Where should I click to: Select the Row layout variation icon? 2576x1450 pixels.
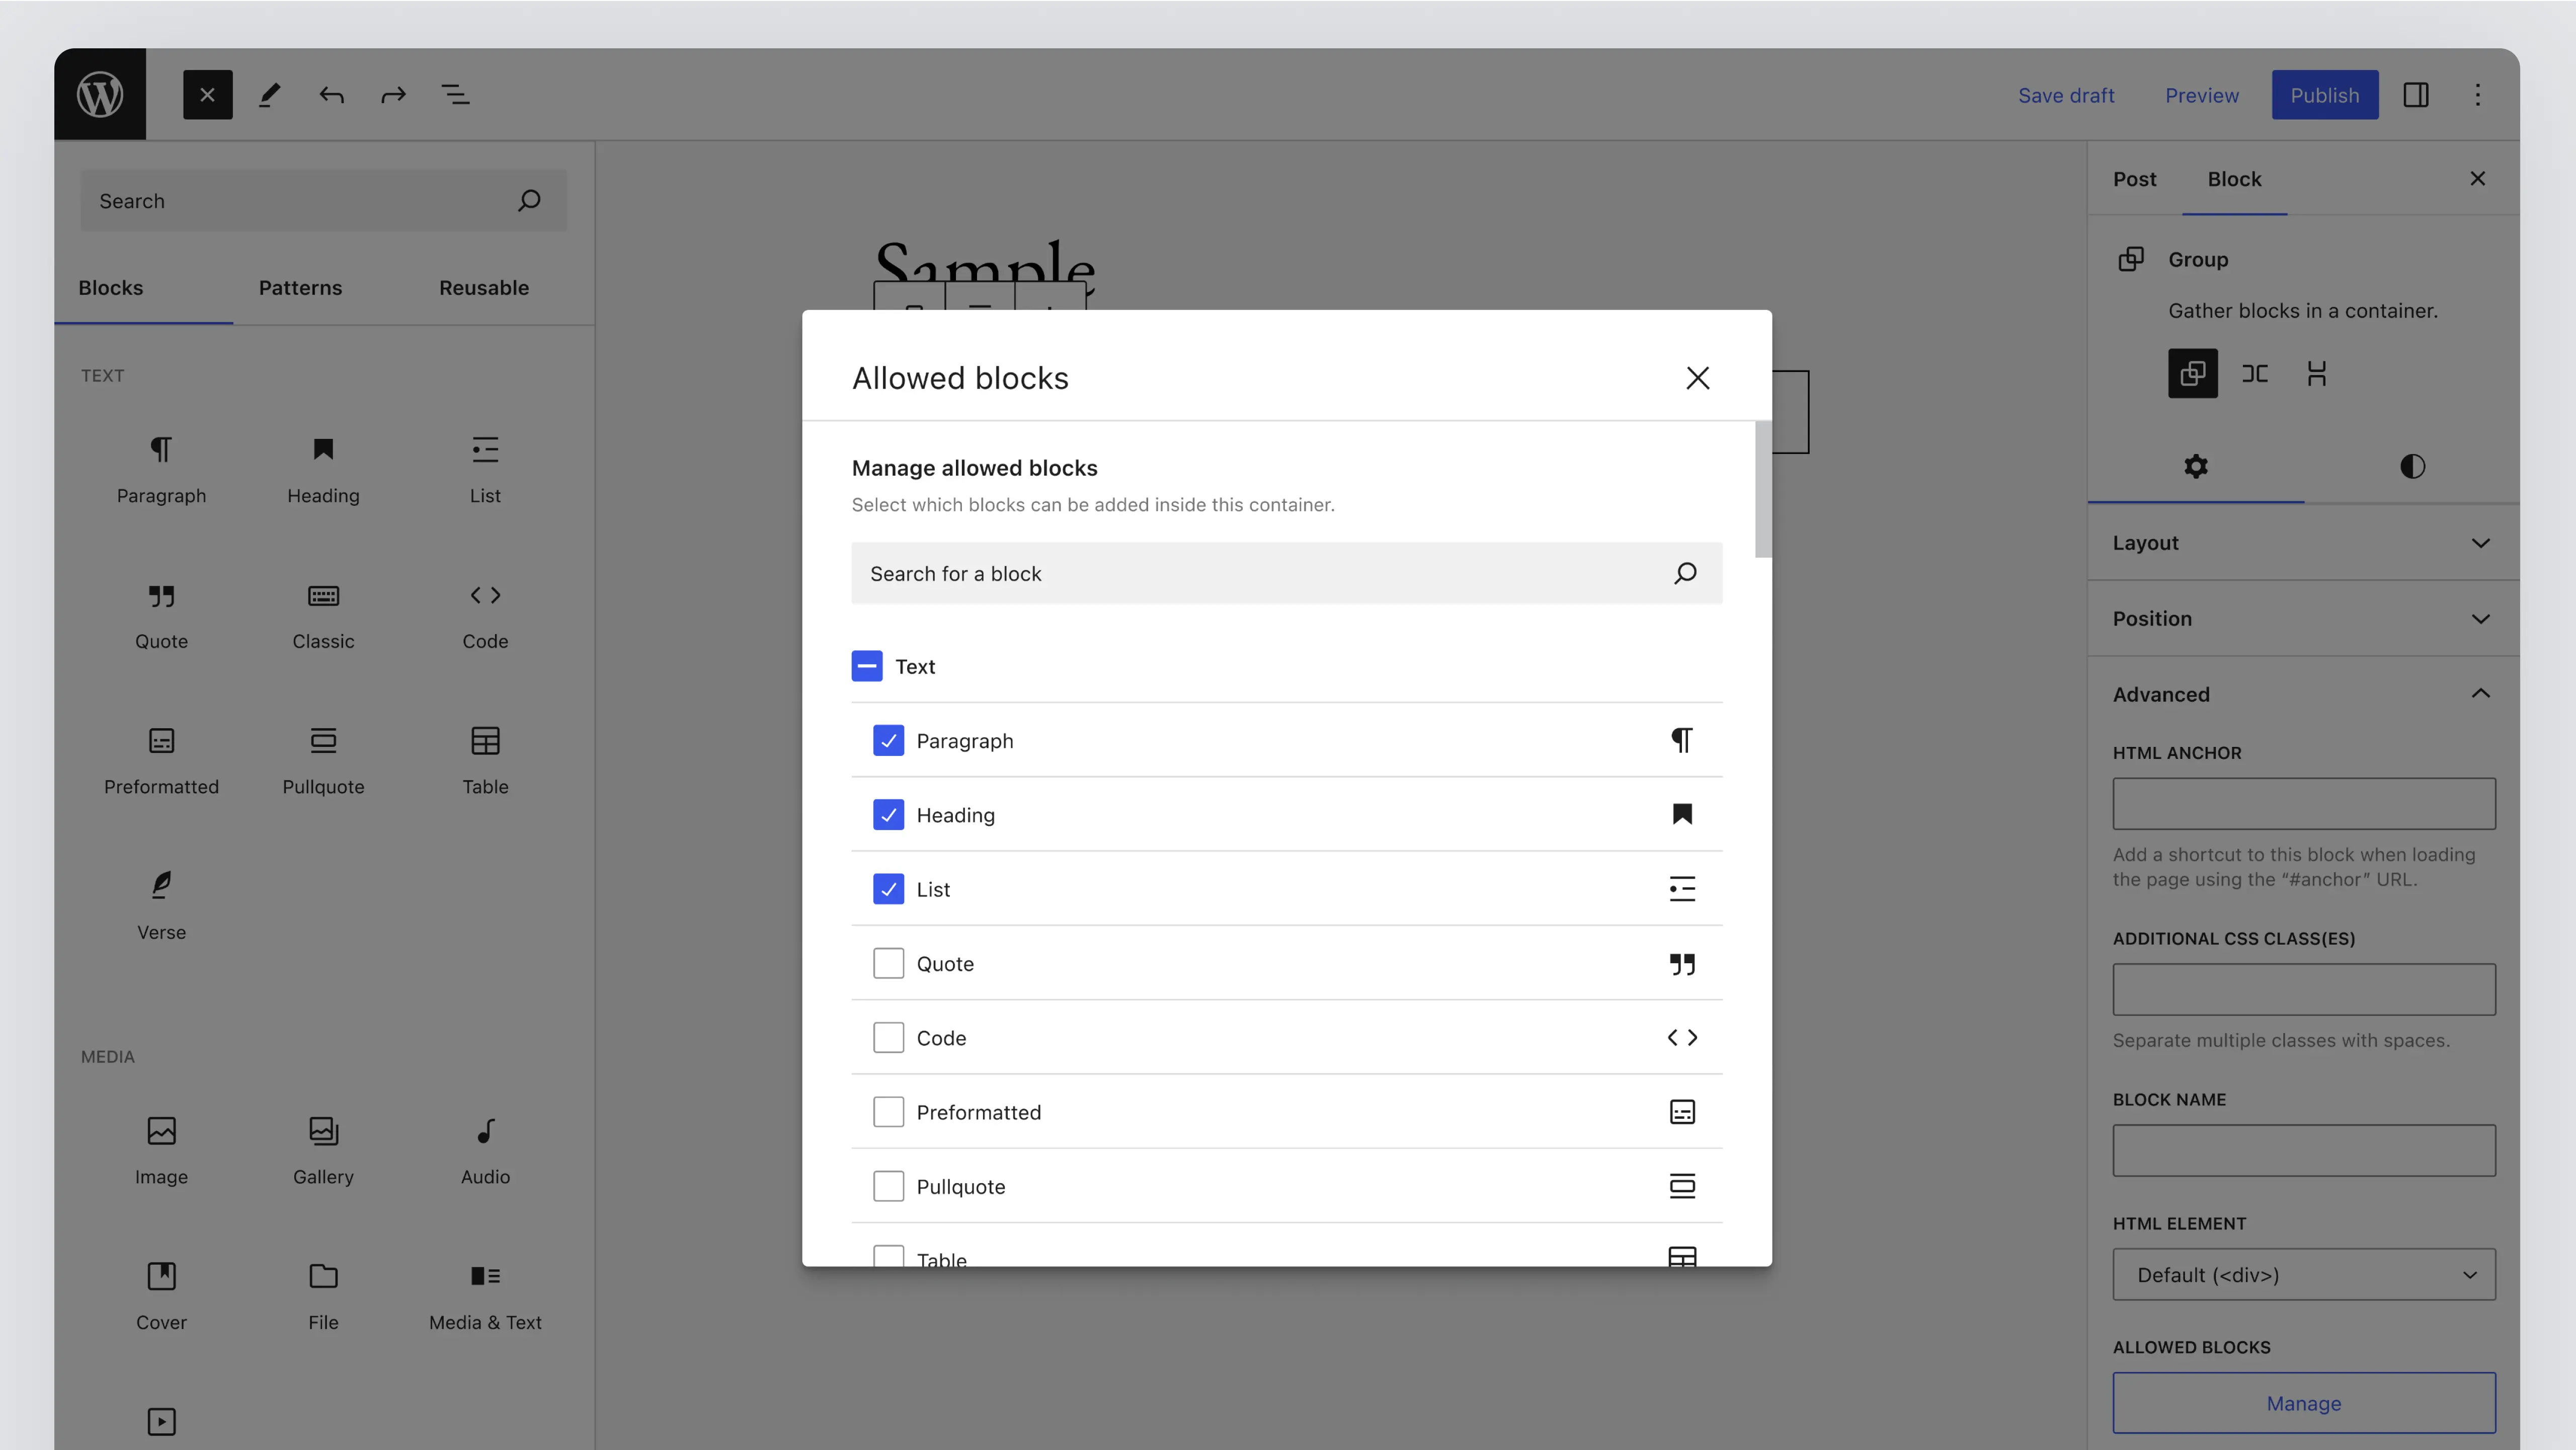(x=2254, y=374)
